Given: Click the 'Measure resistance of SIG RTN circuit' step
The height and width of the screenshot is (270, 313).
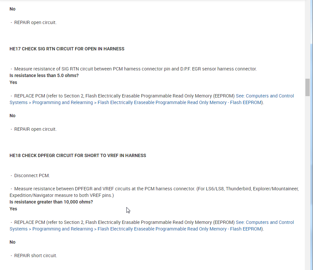Looking at the screenshot, I should click(x=135, y=69).
